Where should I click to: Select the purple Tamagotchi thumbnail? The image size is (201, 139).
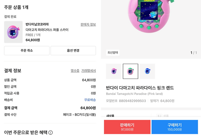click(114, 71)
